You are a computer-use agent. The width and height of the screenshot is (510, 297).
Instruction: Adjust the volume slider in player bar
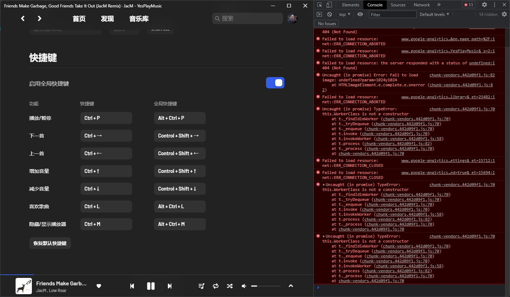tap(266, 286)
